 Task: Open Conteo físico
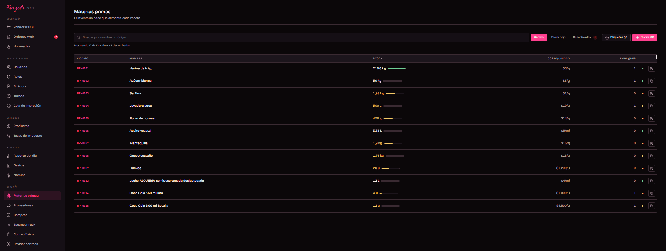point(32,234)
